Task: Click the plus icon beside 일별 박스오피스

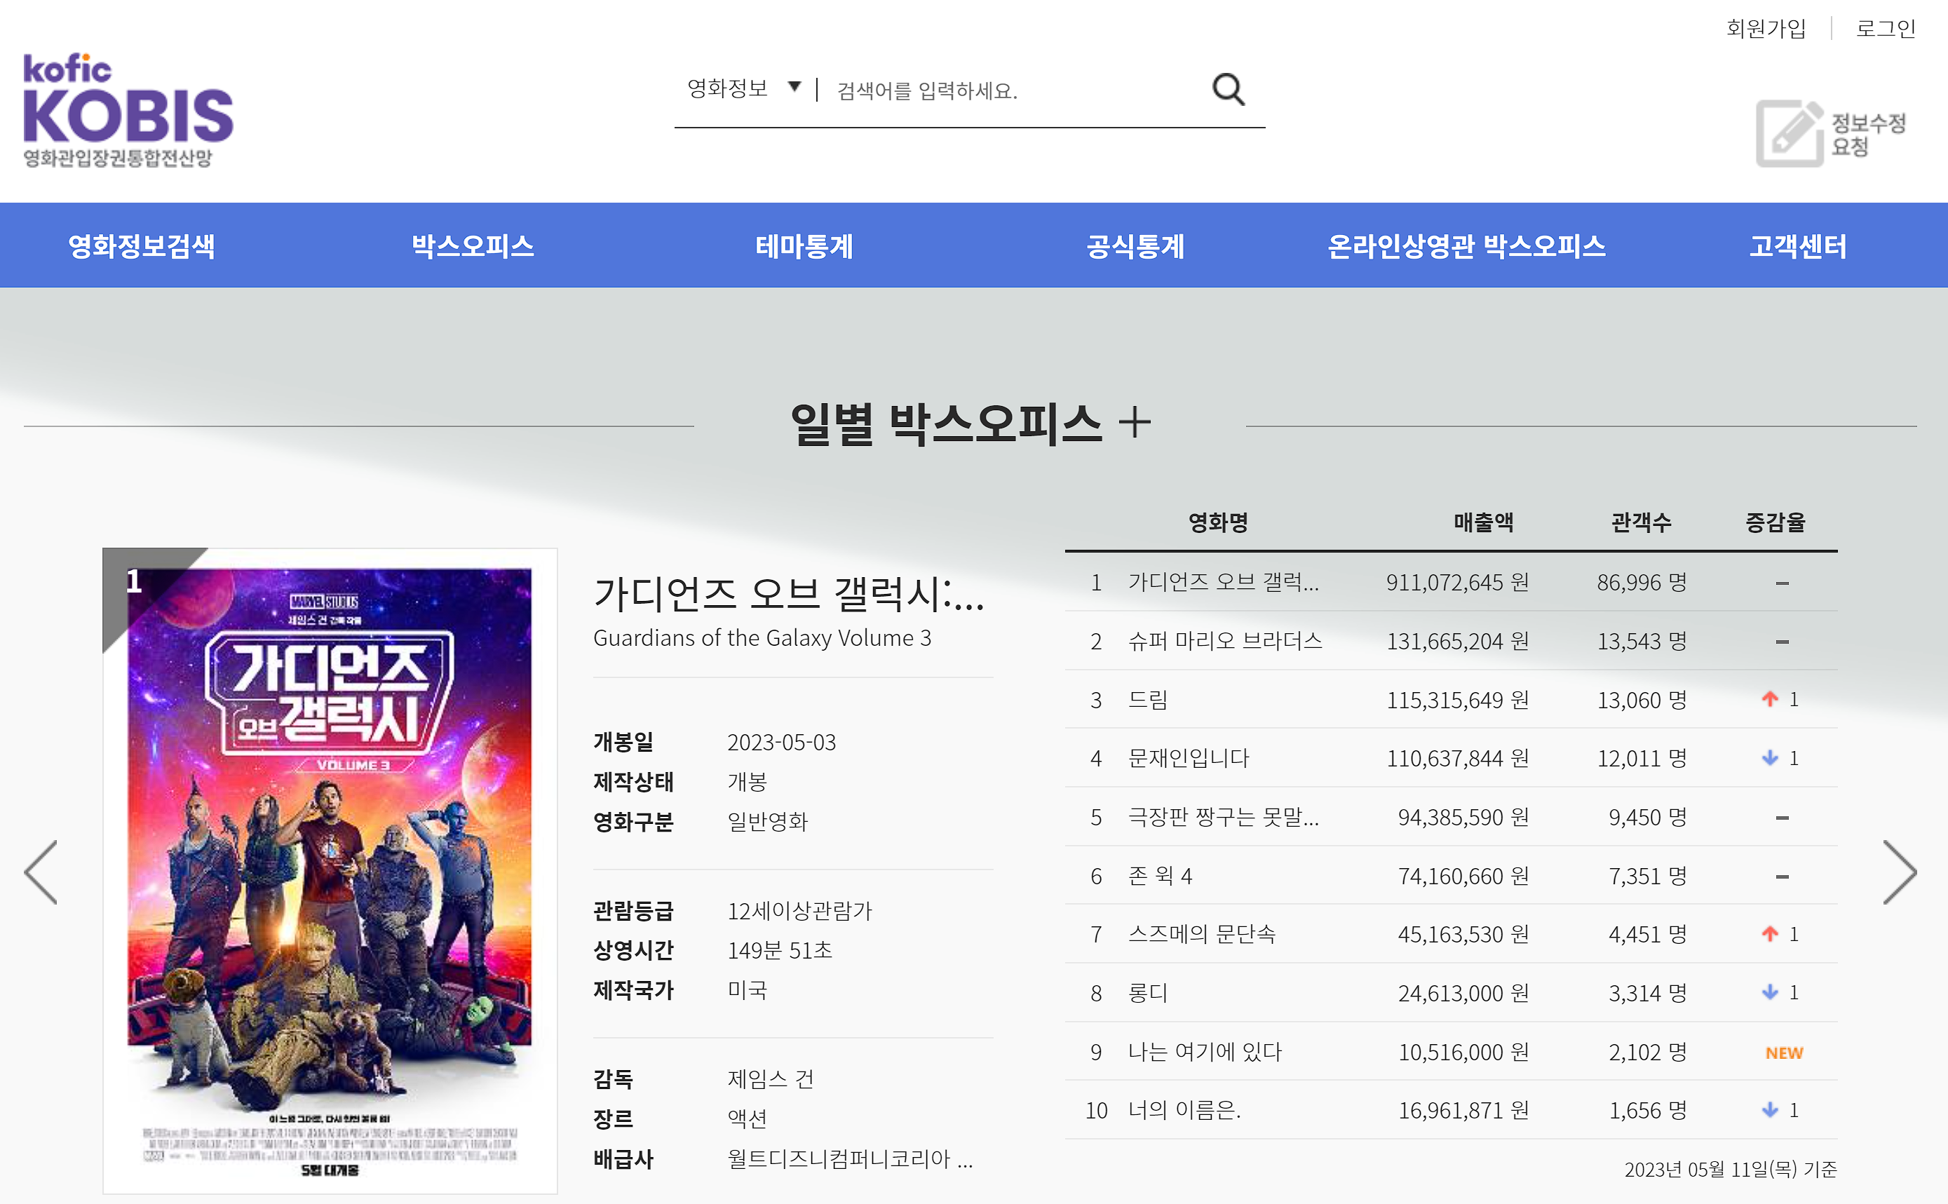Action: [x=1135, y=422]
